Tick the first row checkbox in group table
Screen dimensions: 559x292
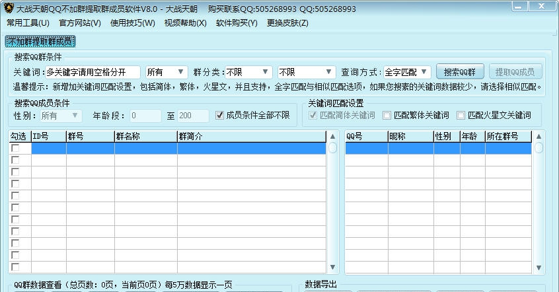pyautogui.click(x=15, y=148)
